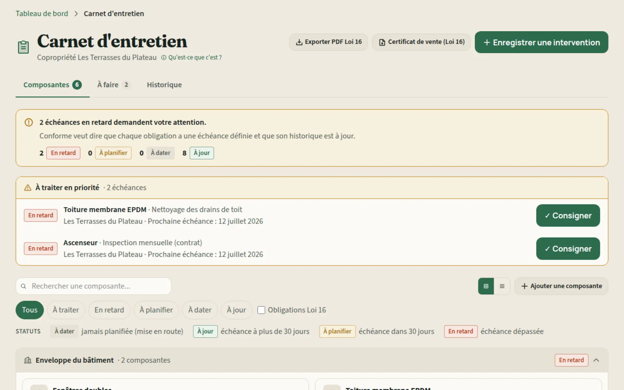624x390 pixels.
Task: Click Copropriété Les Terrasses du Plateau subtitle
Action: click(x=97, y=58)
